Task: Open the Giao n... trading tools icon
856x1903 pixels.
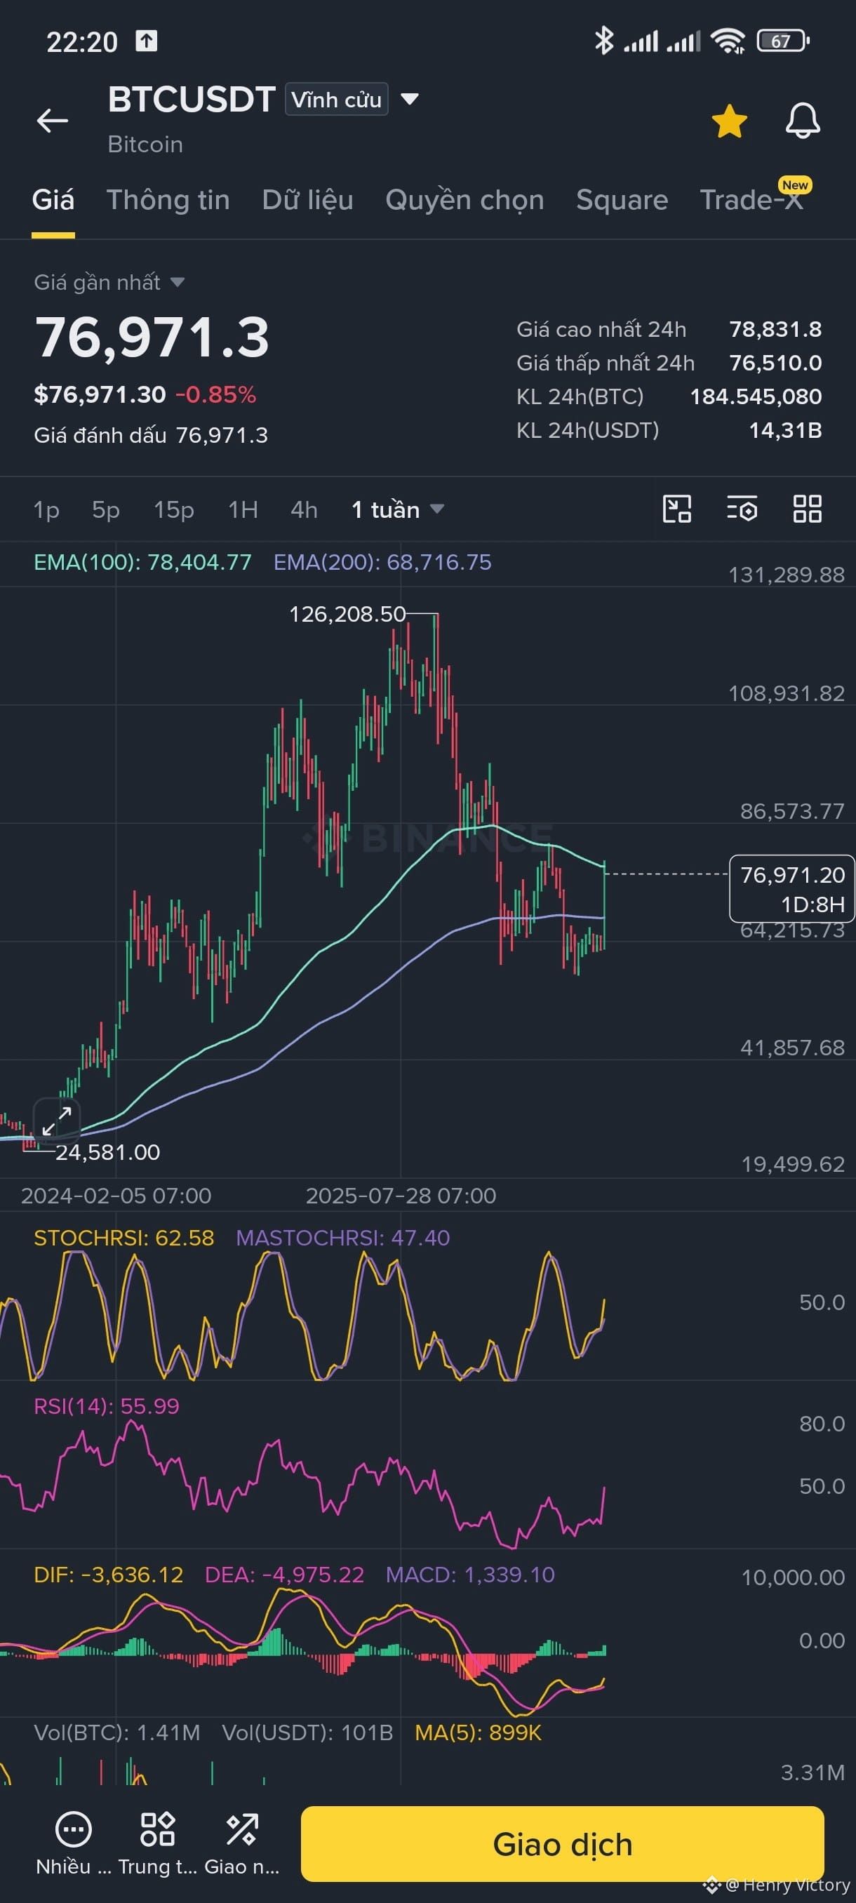Action: click(x=241, y=1843)
